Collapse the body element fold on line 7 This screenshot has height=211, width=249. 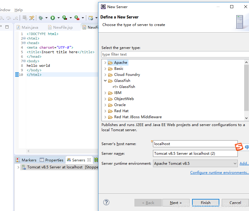[x=25, y=61]
